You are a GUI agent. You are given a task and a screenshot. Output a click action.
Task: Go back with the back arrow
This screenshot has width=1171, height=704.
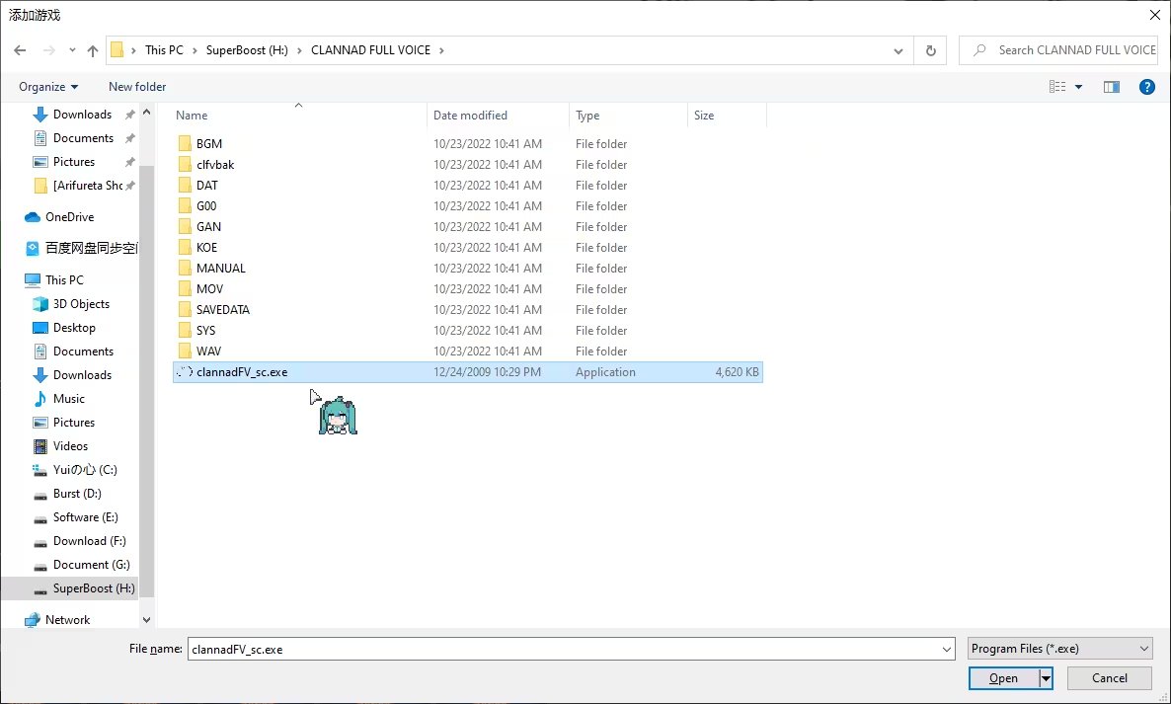20,50
